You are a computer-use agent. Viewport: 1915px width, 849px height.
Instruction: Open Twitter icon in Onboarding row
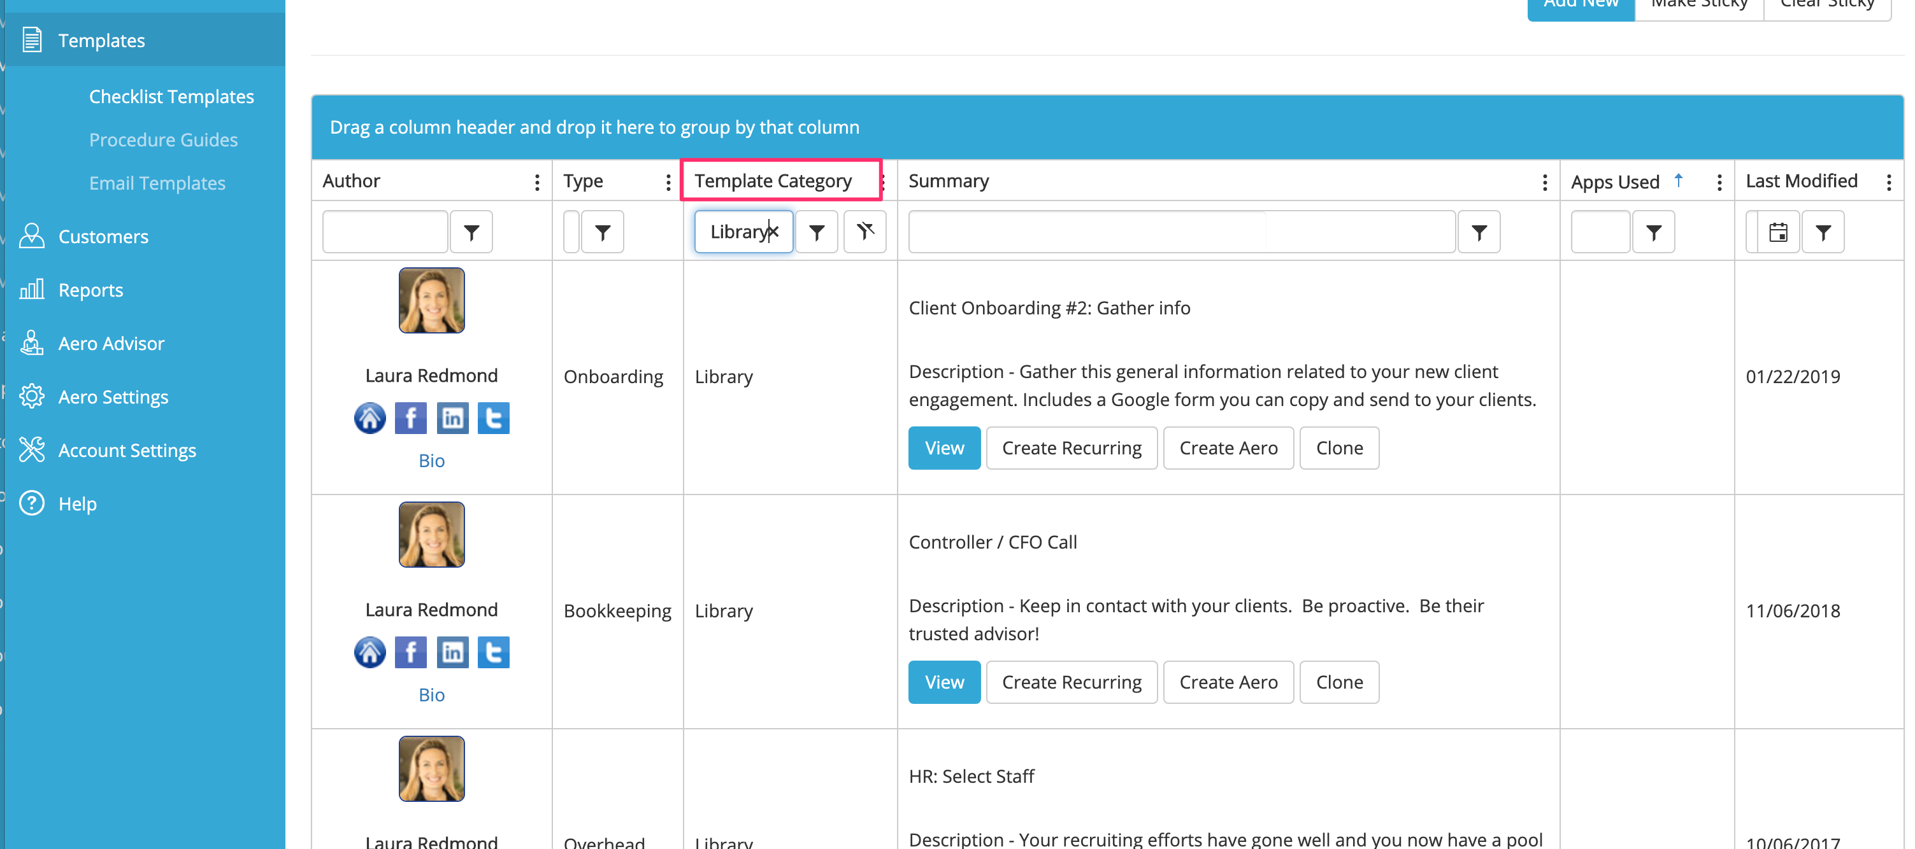pyautogui.click(x=494, y=418)
